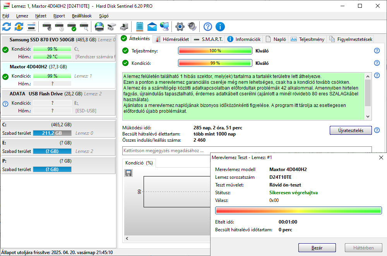The height and width of the screenshot is (256, 387).
Task: Switch to the S.M.A.R.T. tab
Action: tap(208, 39)
